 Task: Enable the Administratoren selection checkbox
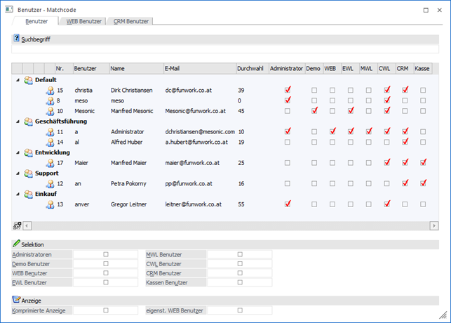click(106, 254)
